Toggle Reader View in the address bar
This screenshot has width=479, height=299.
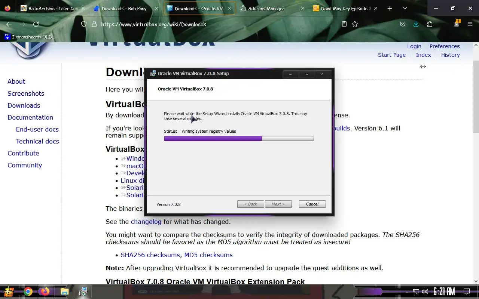pos(344,24)
